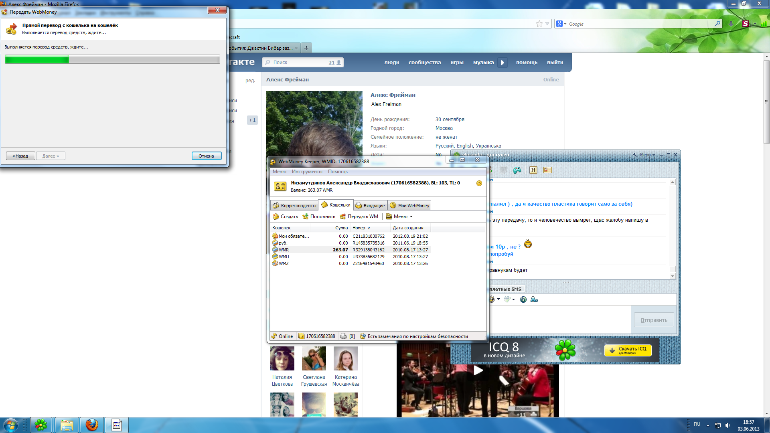Click Отмена in transfer dialog
This screenshot has width=770, height=433.
(206, 156)
